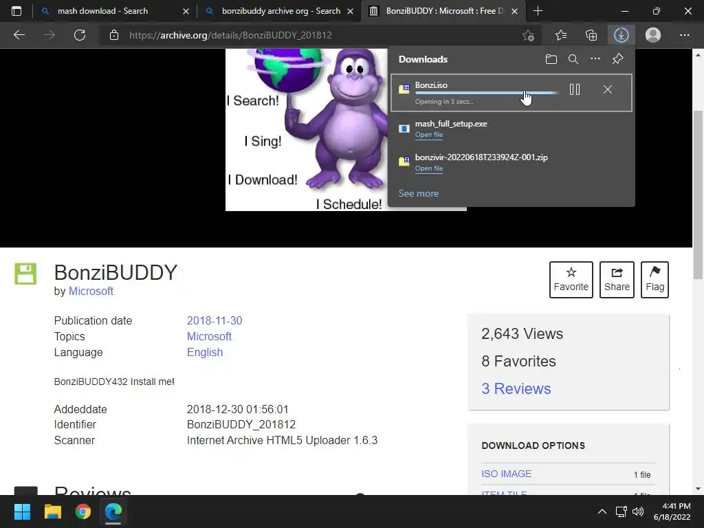Screen dimensions: 704x528
Task: Pin the Downloads panel
Action: (x=618, y=59)
